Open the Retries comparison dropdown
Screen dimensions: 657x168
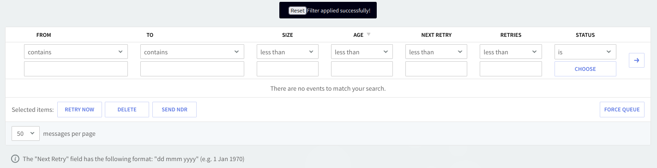click(511, 52)
